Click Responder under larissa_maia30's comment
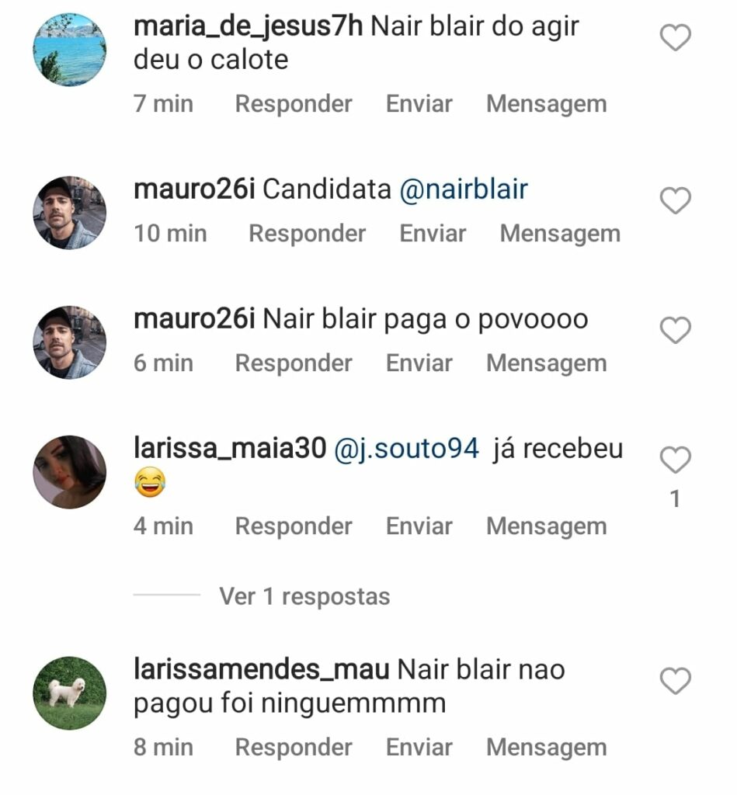Image resolution: width=737 pixels, height=795 pixels. [x=294, y=526]
